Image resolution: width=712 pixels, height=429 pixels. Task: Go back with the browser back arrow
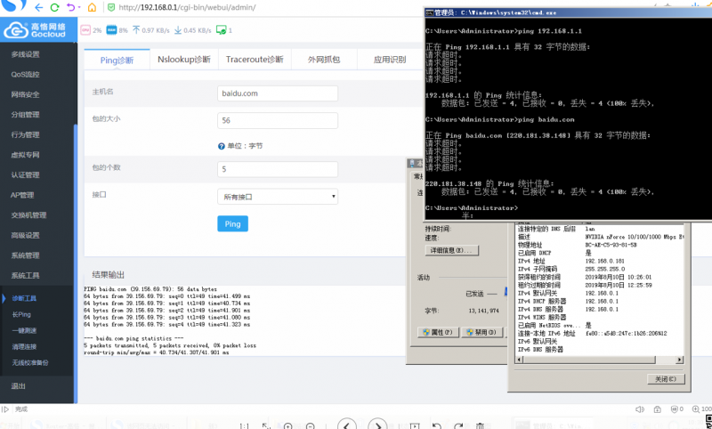pyautogui.click(x=39, y=7)
